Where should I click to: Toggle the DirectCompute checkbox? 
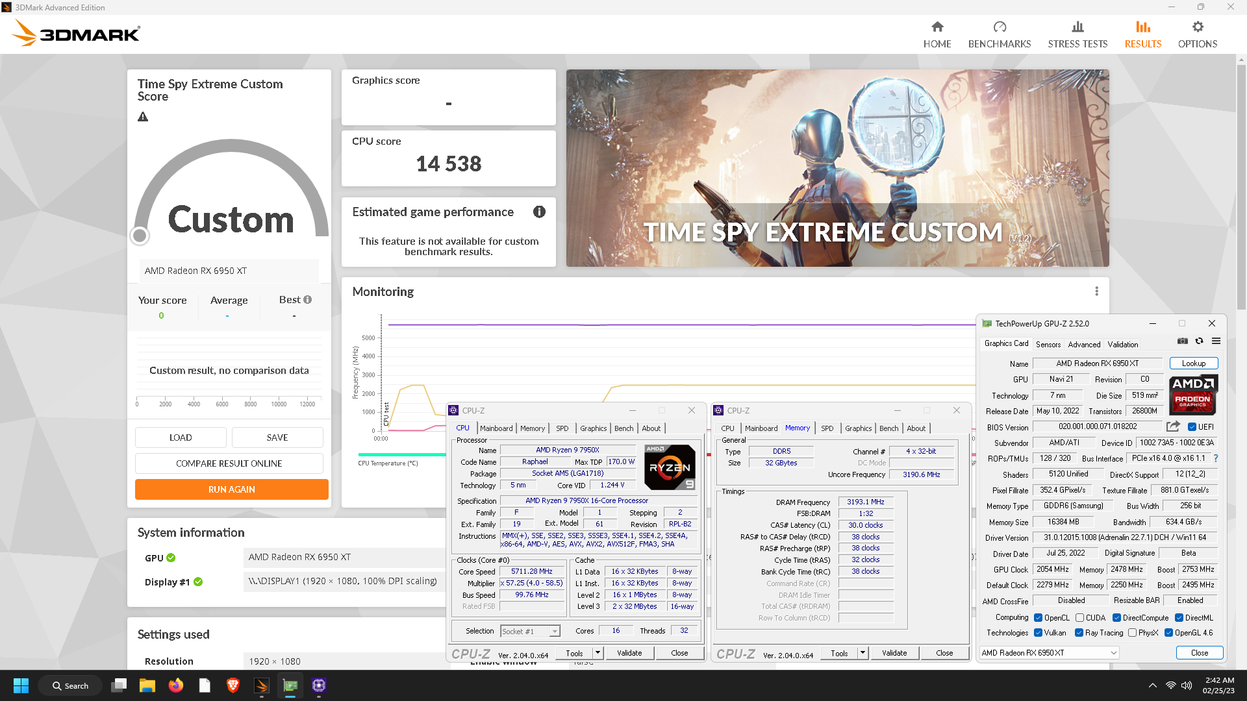(x=1116, y=618)
